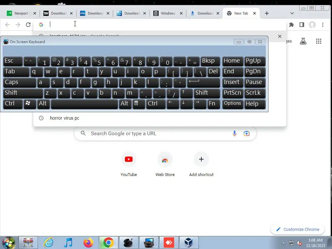The image size is (332, 249).
Task: Click the network tray icon
Action: (x=291, y=243)
